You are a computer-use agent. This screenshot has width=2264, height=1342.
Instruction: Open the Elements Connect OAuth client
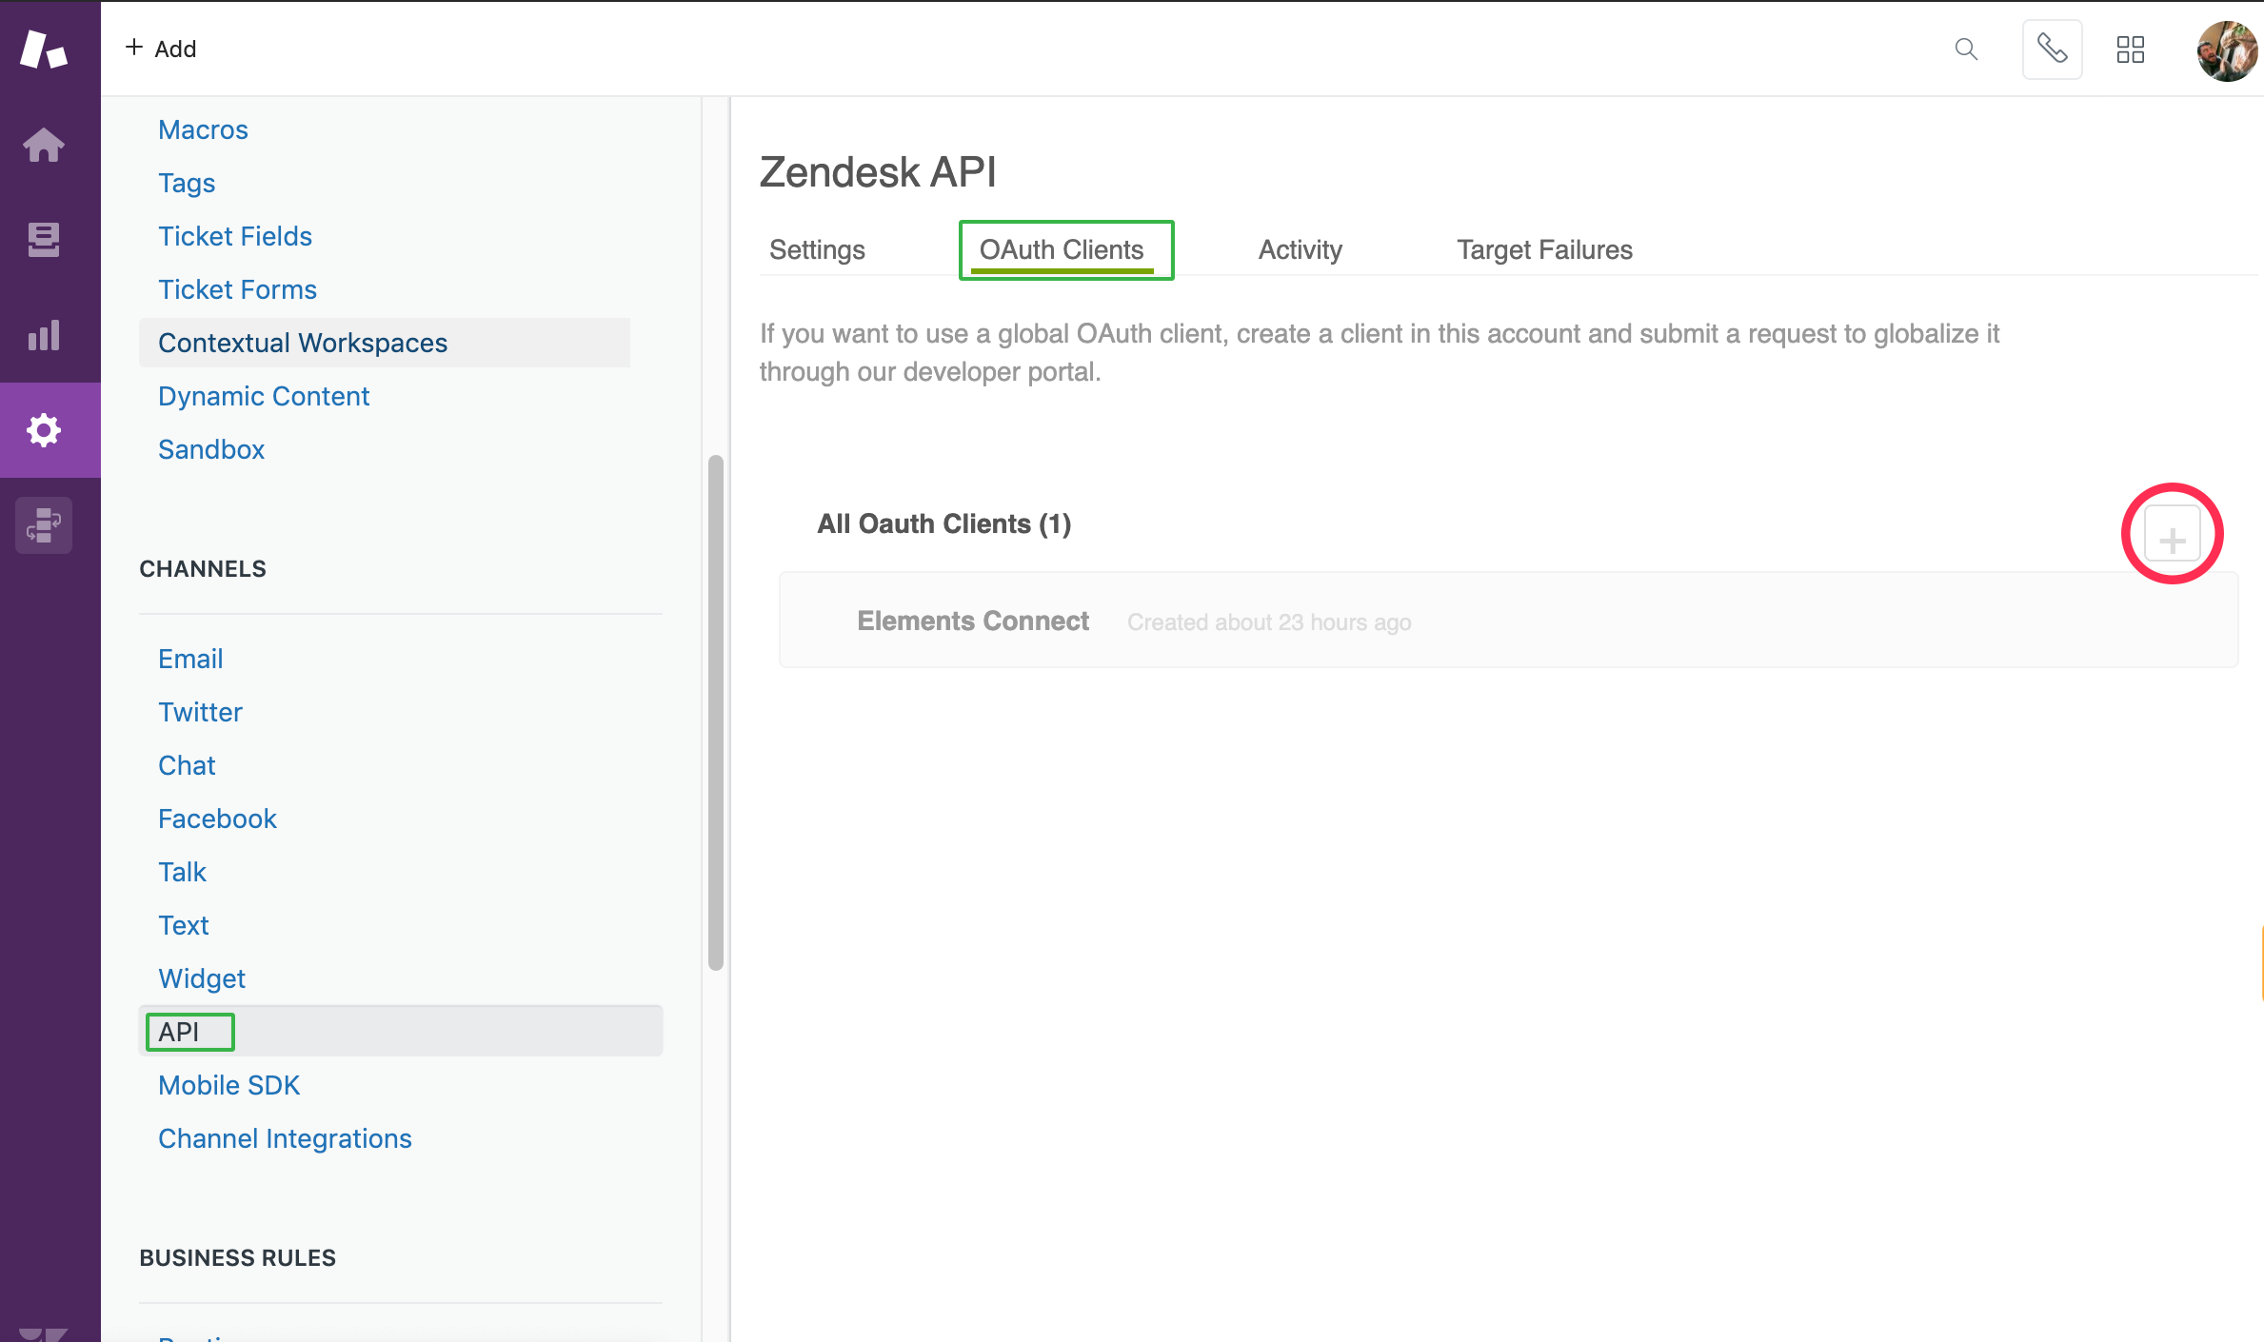coord(972,621)
